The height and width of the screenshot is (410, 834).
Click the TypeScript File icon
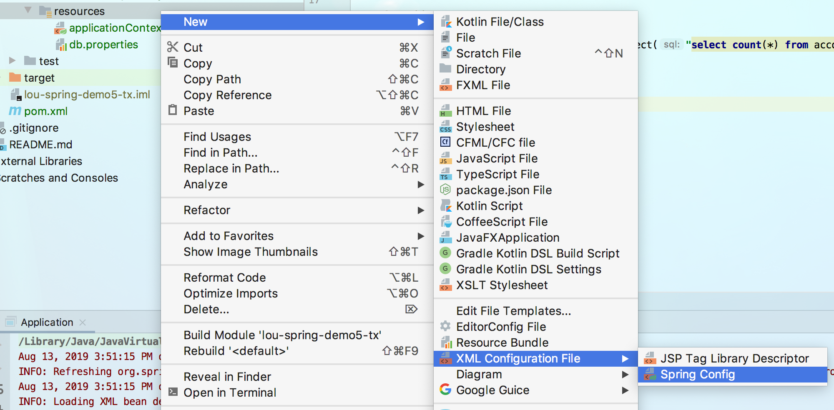coord(445,174)
